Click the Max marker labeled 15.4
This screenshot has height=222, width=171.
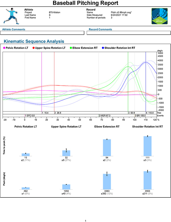pos(45,113)
